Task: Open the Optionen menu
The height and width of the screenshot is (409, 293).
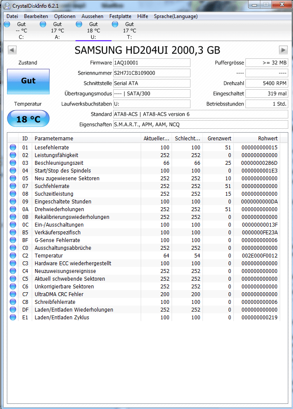Action: [x=65, y=16]
